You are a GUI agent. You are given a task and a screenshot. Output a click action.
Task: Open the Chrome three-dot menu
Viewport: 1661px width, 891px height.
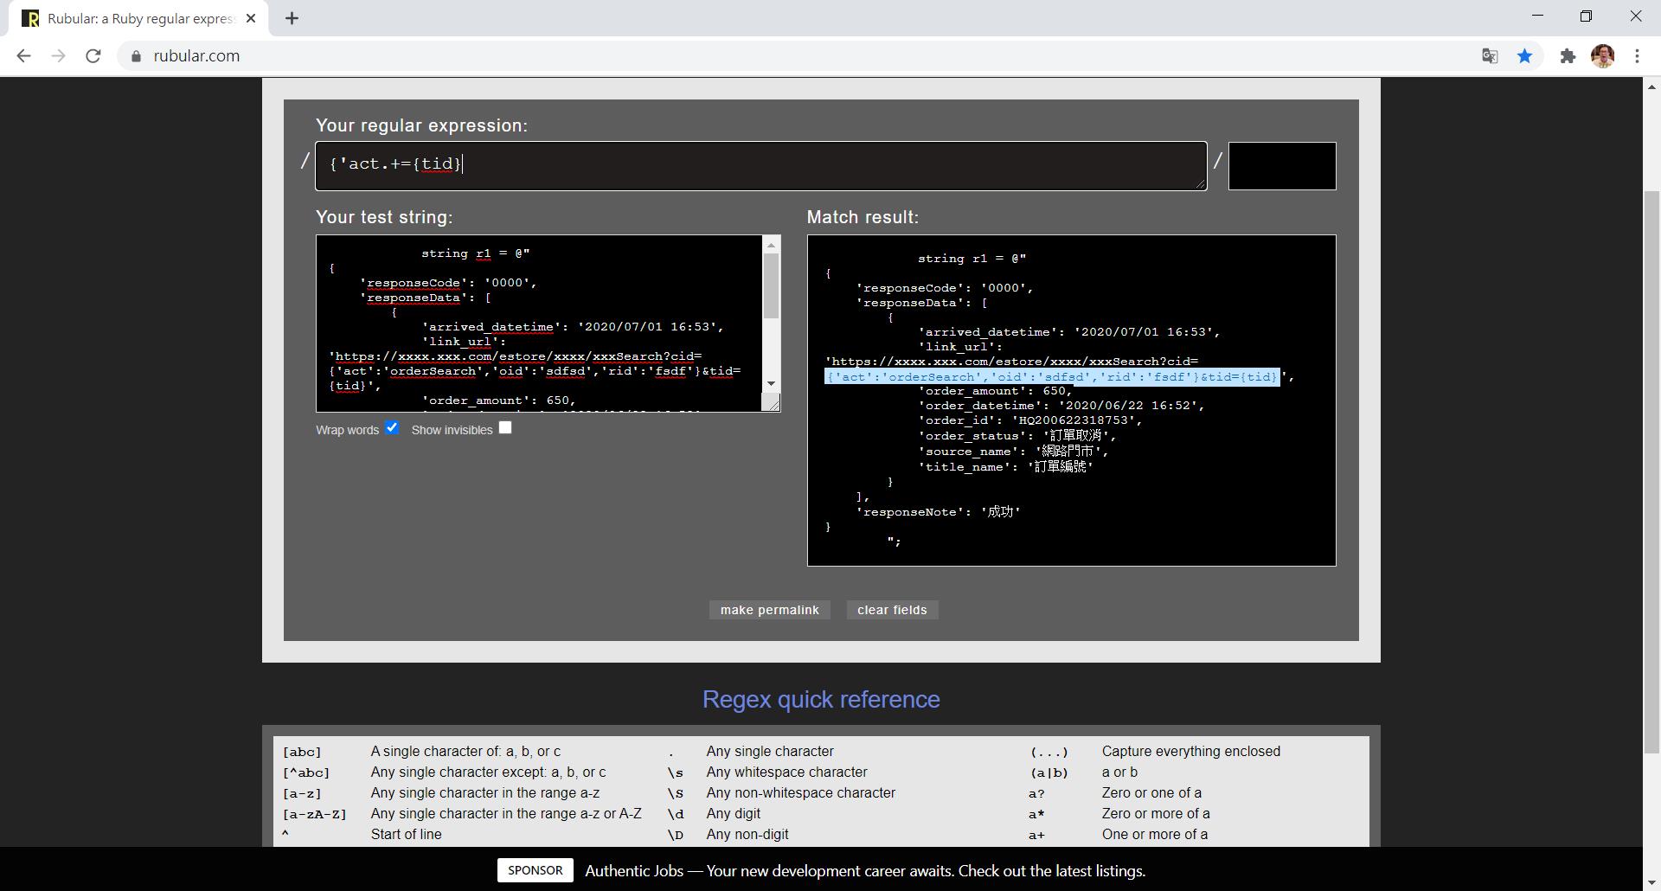pyautogui.click(x=1637, y=56)
